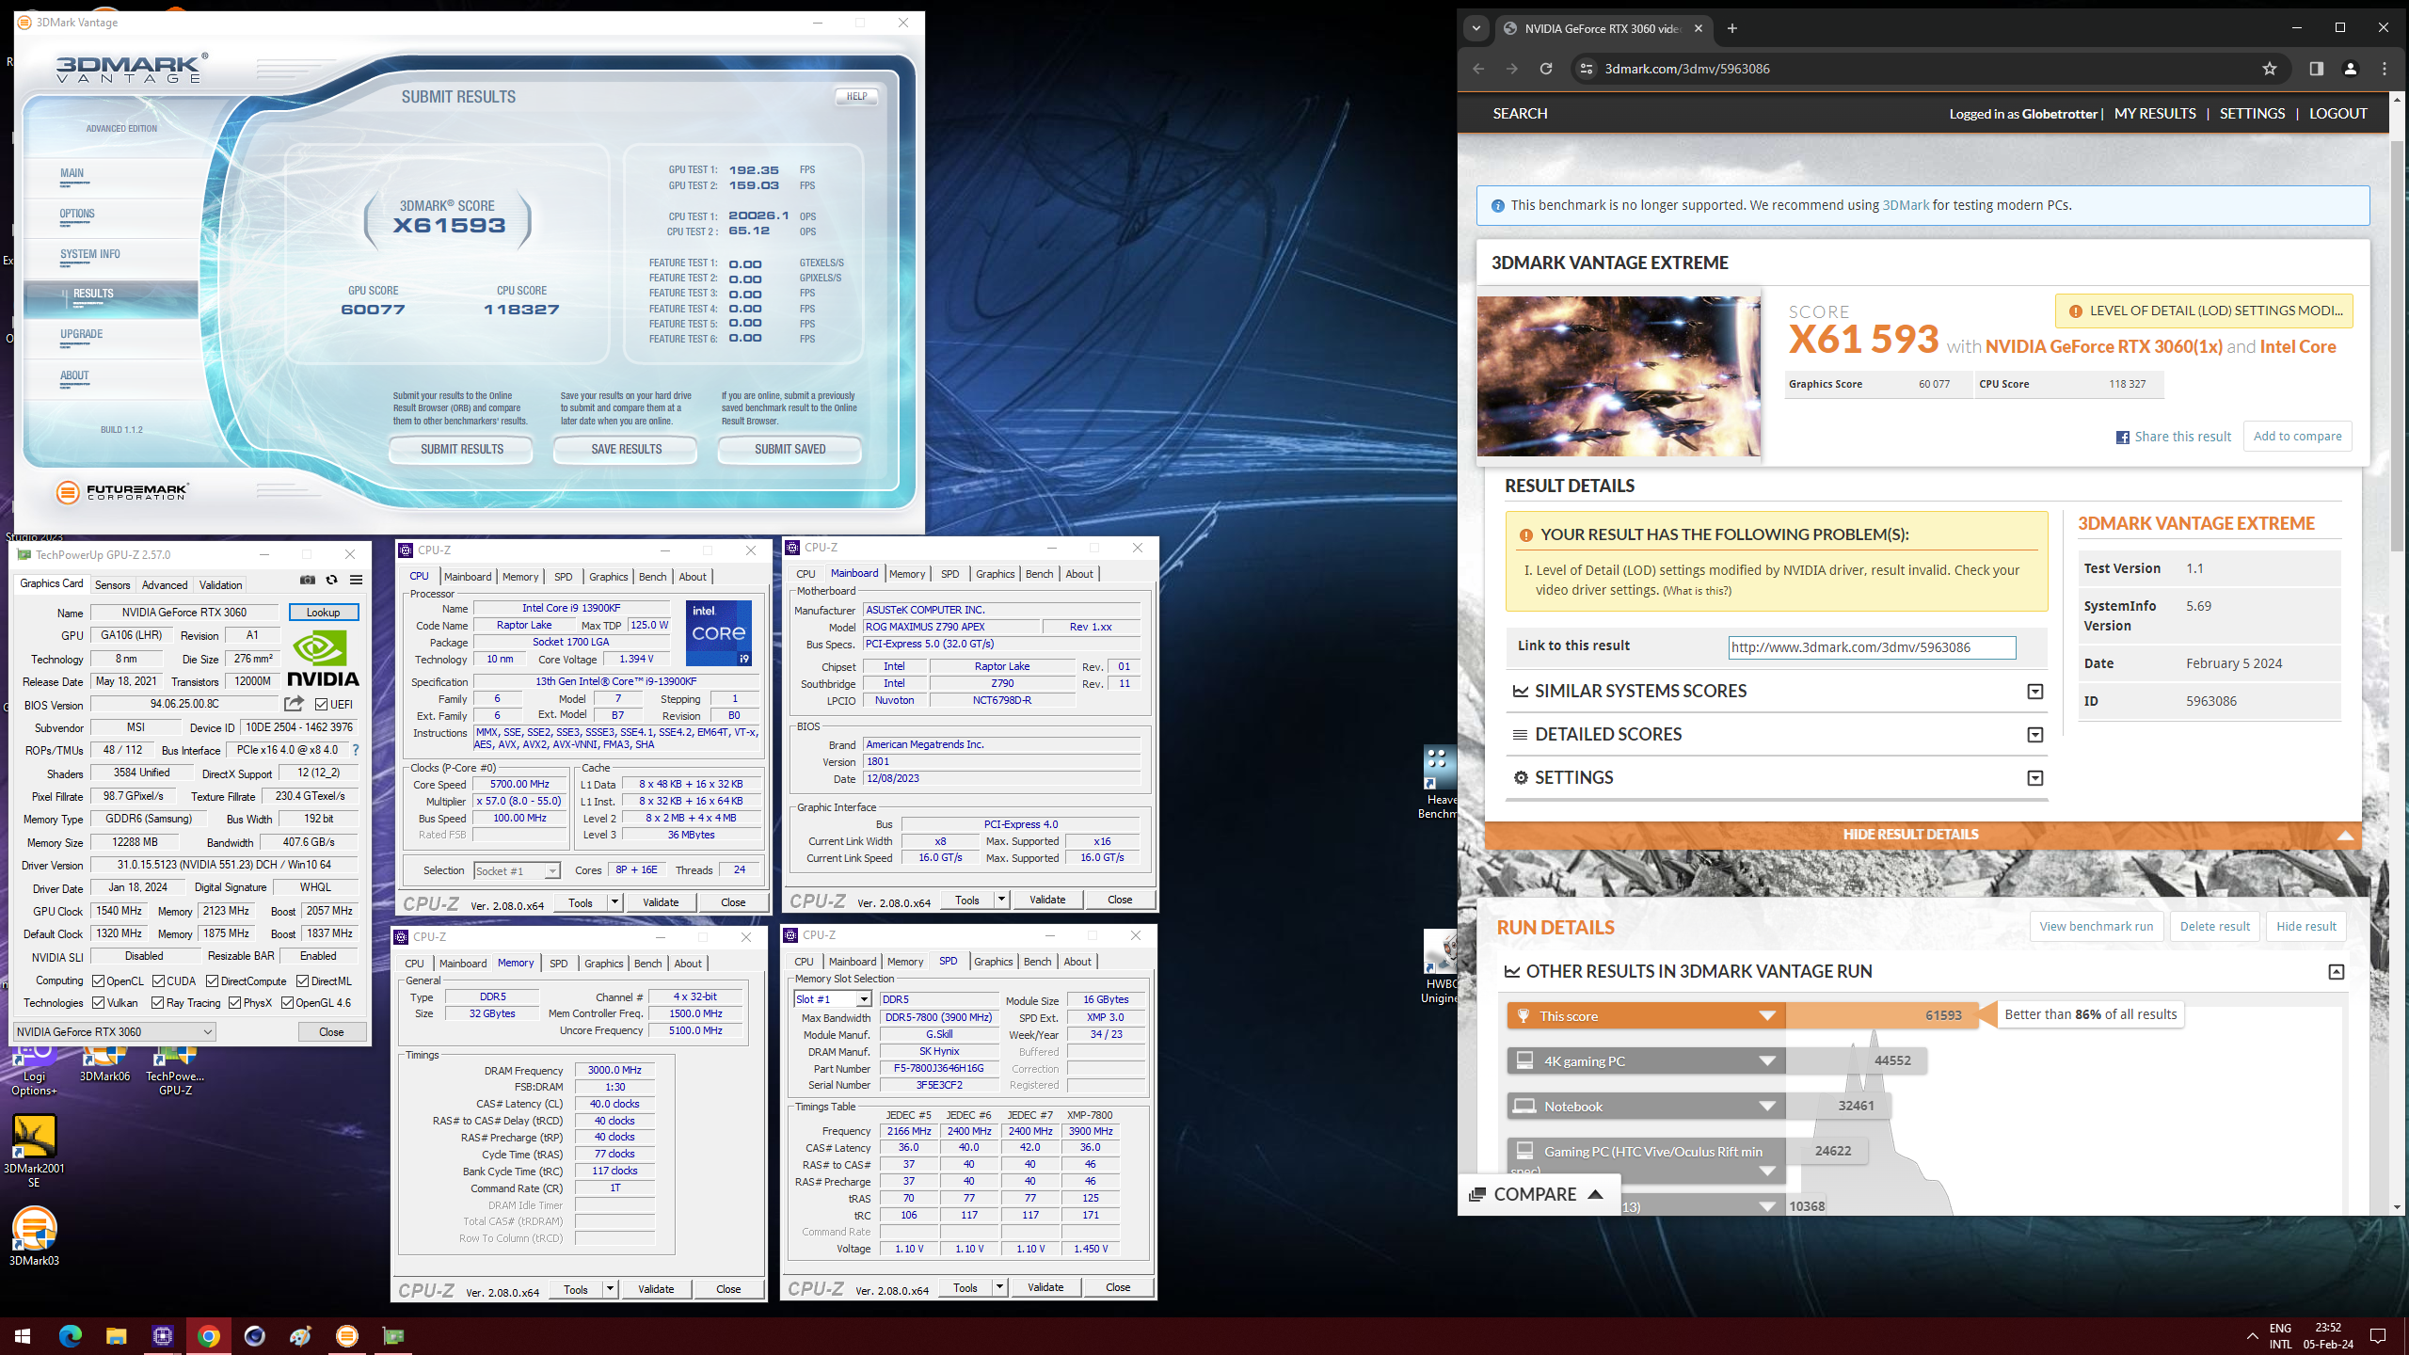This screenshot has width=2409, height=1355.
Task: Click the GPU-Z refresh icon
Action: [331, 580]
